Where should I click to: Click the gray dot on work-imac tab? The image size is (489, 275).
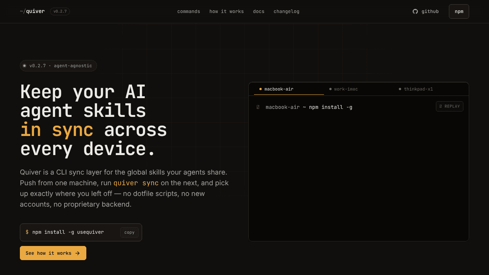(330, 89)
